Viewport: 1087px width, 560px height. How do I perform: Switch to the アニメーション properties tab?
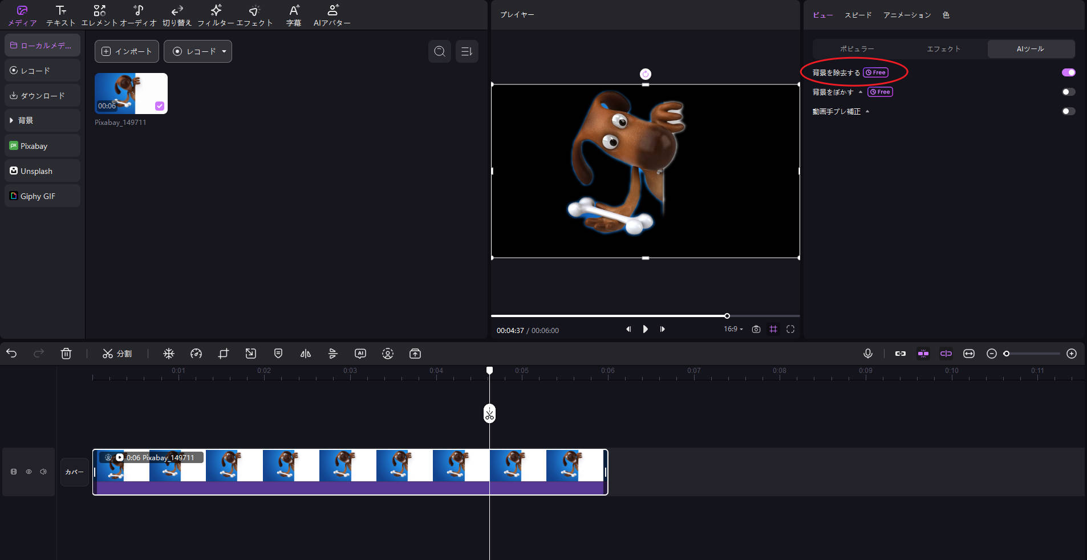pyautogui.click(x=907, y=15)
